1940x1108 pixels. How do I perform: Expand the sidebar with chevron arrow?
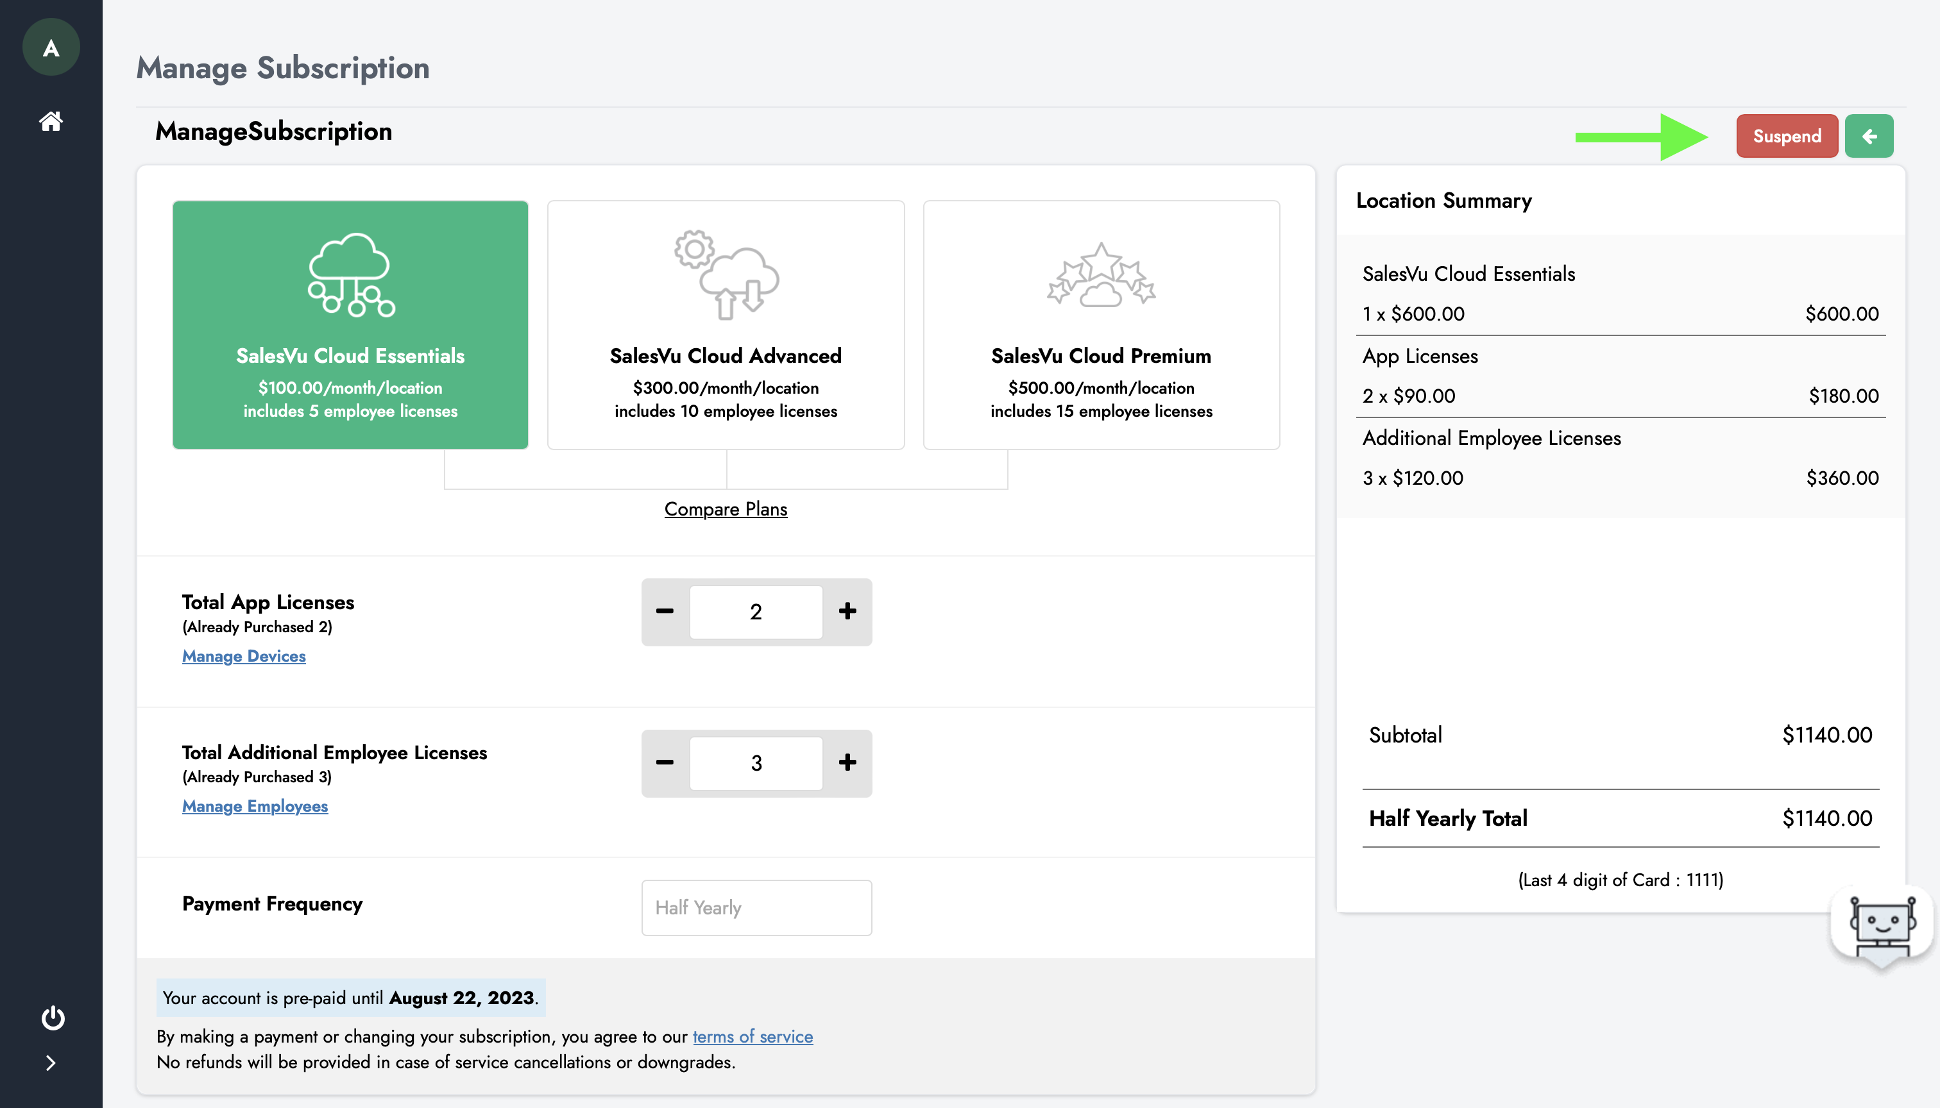51,1063
